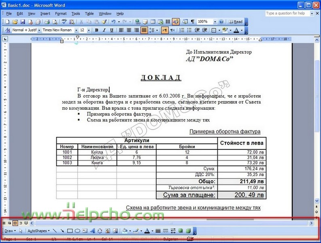Open the Format menu

(x=61, y=13)
